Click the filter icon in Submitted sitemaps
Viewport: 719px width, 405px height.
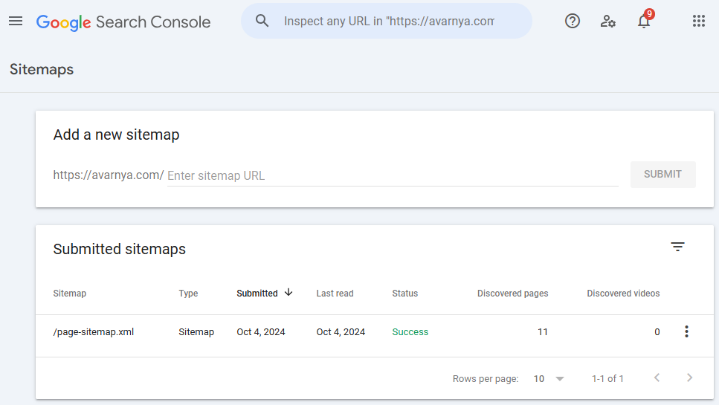tap(677, 247)
